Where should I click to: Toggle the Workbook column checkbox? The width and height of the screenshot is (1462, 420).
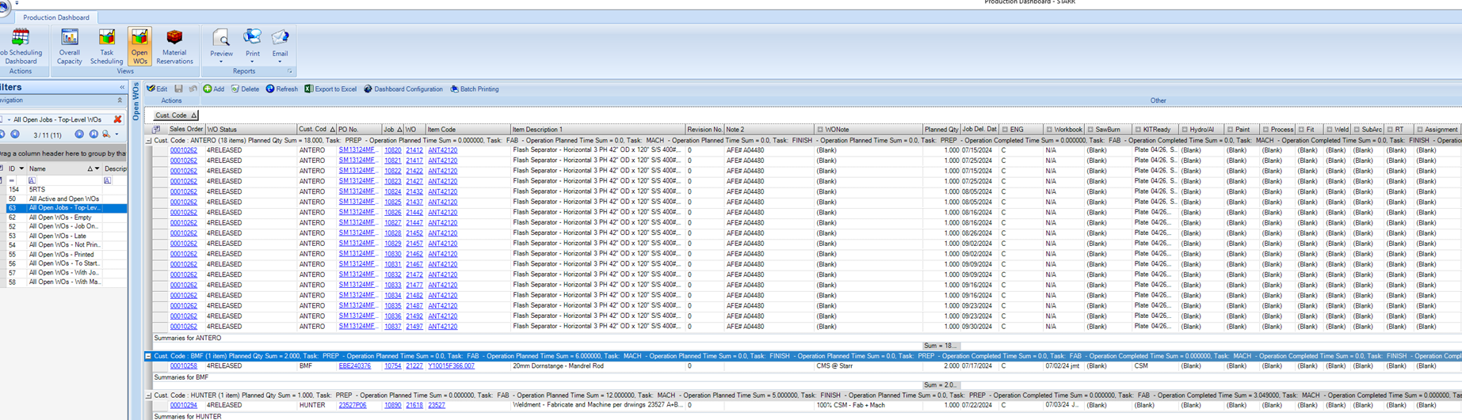[x=1049, y=130]
